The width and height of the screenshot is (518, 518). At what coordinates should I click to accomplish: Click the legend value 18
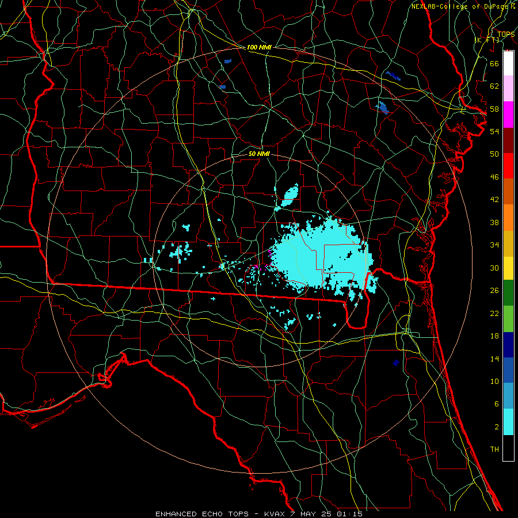(494, 336)
